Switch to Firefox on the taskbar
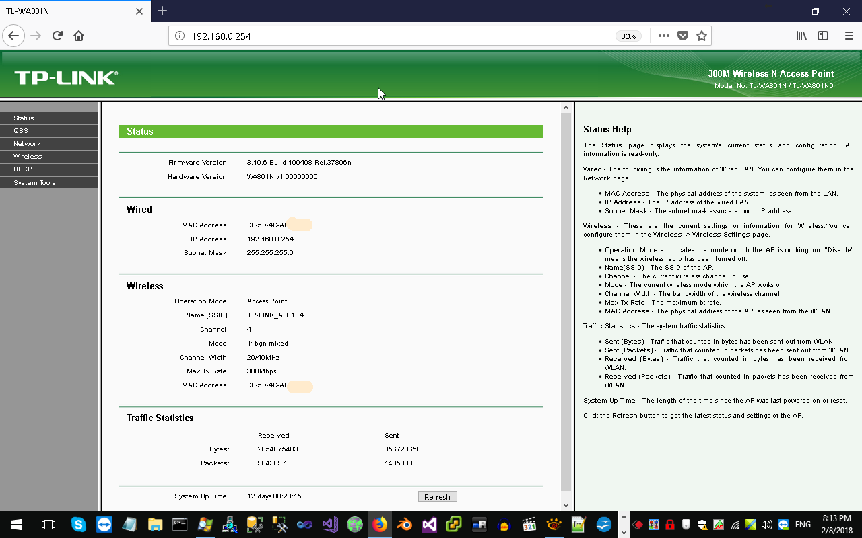The height and width of the screenshot is (538, 862). click(x=380, y=524)
